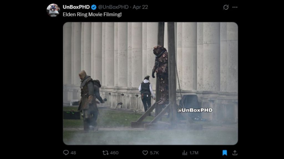Click the share upload arrow icon
This screenshot has width=284, height=159.
pyautogui.click(x=235, y=153)
